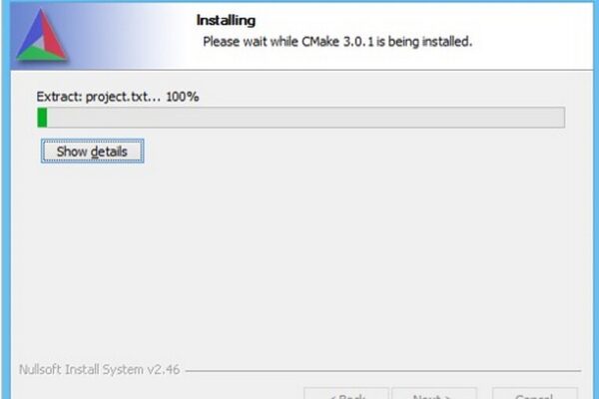Show details of the installation
Image resolution: width=599 pixels, height=399 pixels.
point(93,152)
